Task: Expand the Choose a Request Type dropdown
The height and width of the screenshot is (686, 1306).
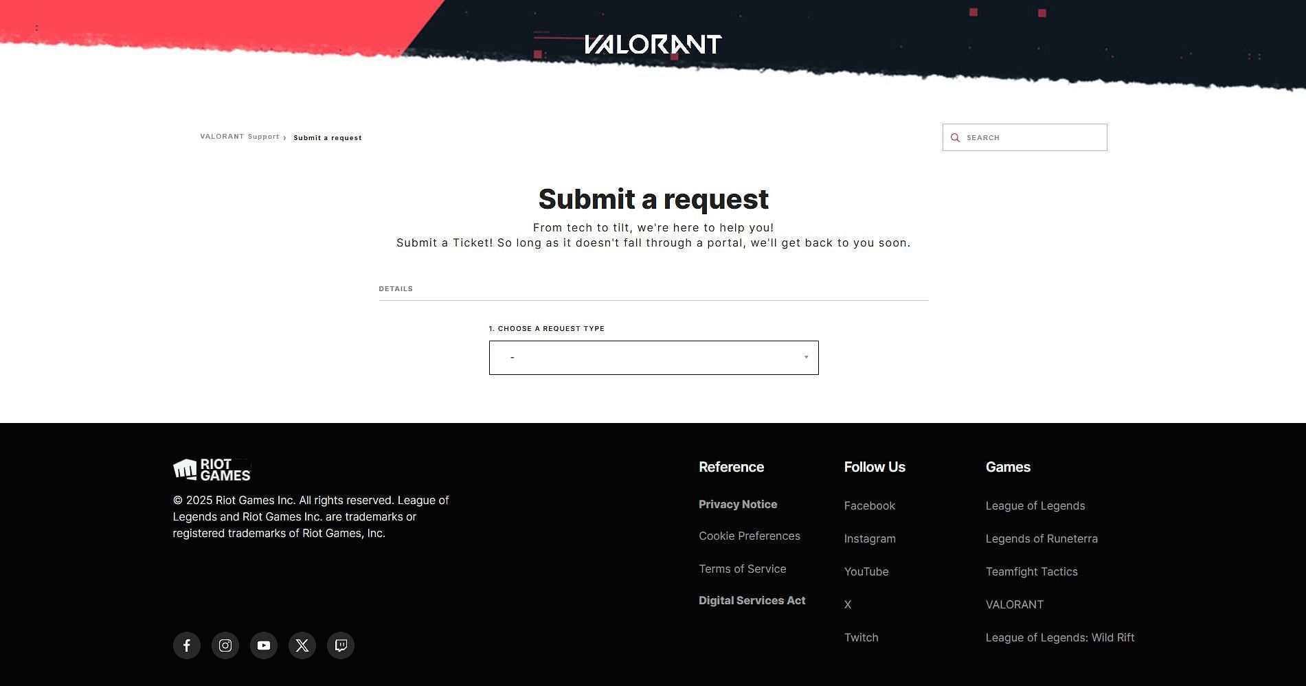Action: coord(653,358)
